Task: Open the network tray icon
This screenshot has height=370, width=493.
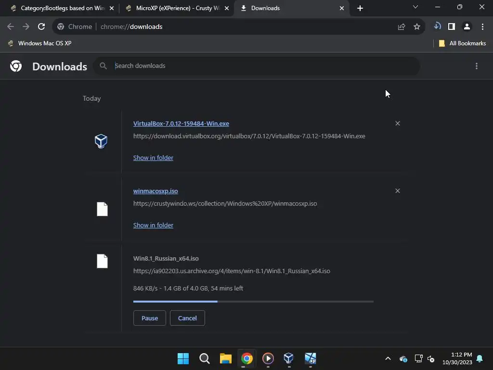Action: 418,358
